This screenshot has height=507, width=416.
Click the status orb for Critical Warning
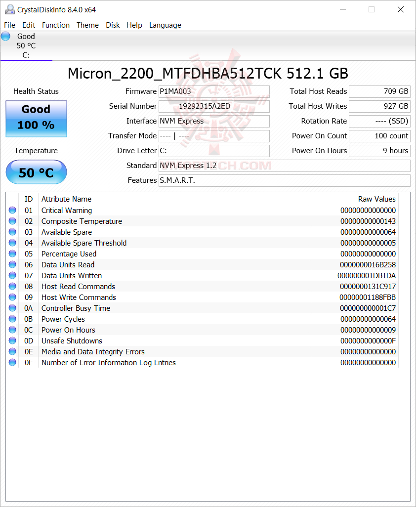[12, 210]
